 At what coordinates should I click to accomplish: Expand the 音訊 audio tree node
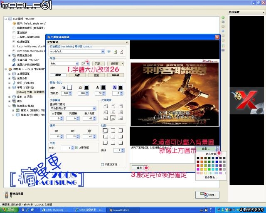tap(10, 83)
